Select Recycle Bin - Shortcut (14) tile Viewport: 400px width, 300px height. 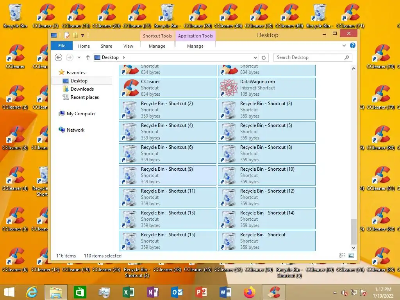pyautogui.click(x=266, y=219)
